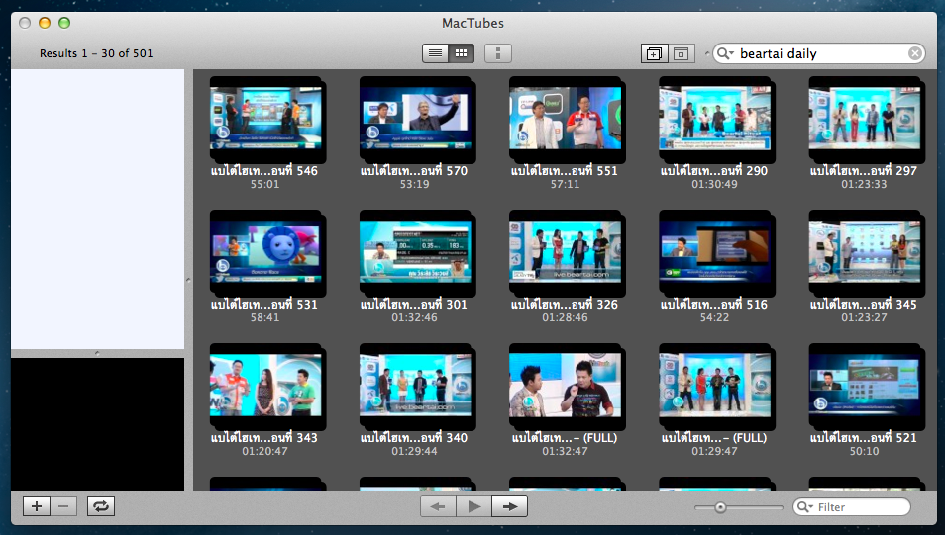Go to previous results page arrow

coord(438,507)
